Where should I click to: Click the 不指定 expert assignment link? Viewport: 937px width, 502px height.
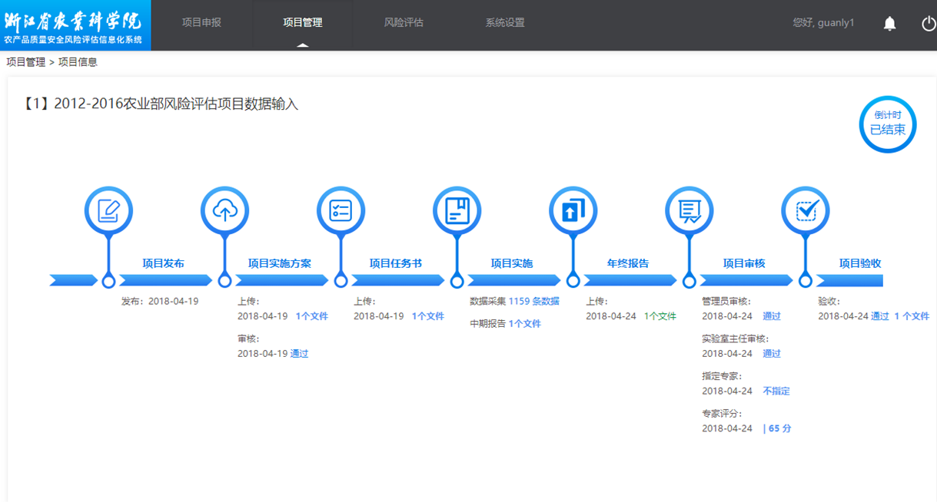(776, 391)
